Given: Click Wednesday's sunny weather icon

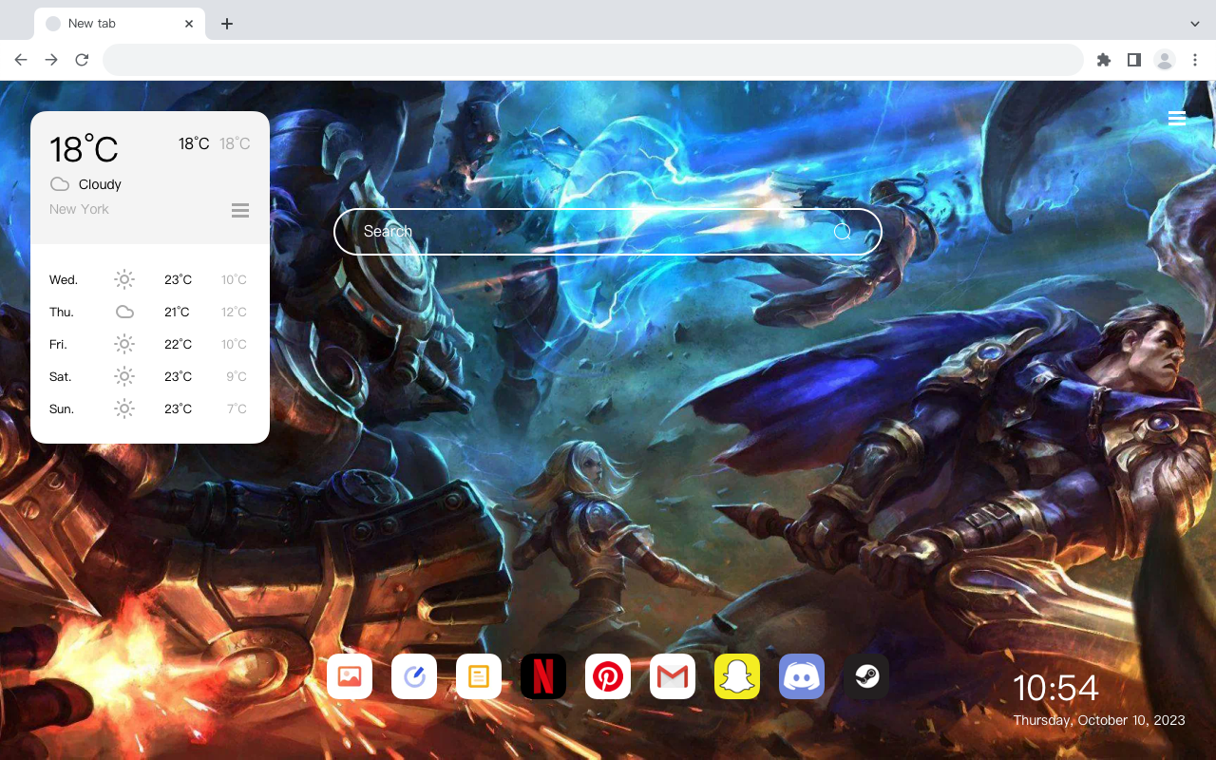Looking at the screenshot, I should click(x=124, y=279).
